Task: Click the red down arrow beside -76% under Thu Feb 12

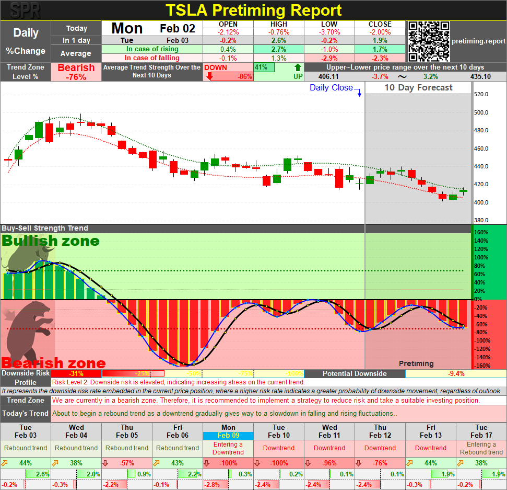Action: pos(359,463)
